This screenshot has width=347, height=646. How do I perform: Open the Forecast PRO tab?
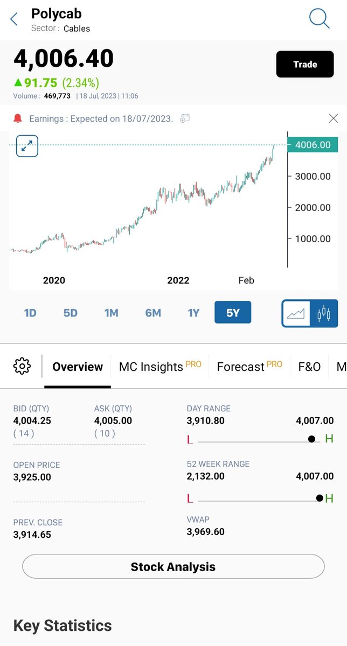pos(249,367)
